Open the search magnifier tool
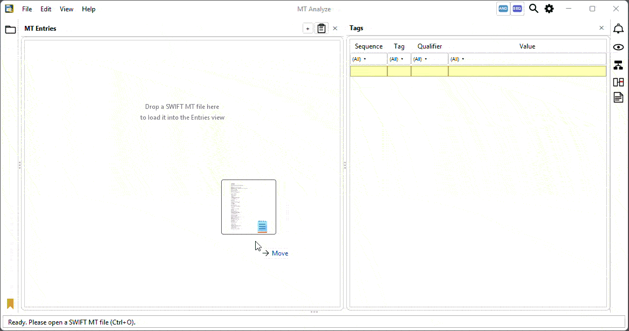The height and width of the screenshot is (331, 629). (x=534, y=9)
